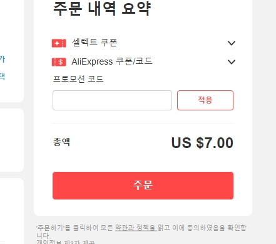Focus the 프로모션 코드 input box
Screen dimensions: 276x244
click(x=112, y=100)
